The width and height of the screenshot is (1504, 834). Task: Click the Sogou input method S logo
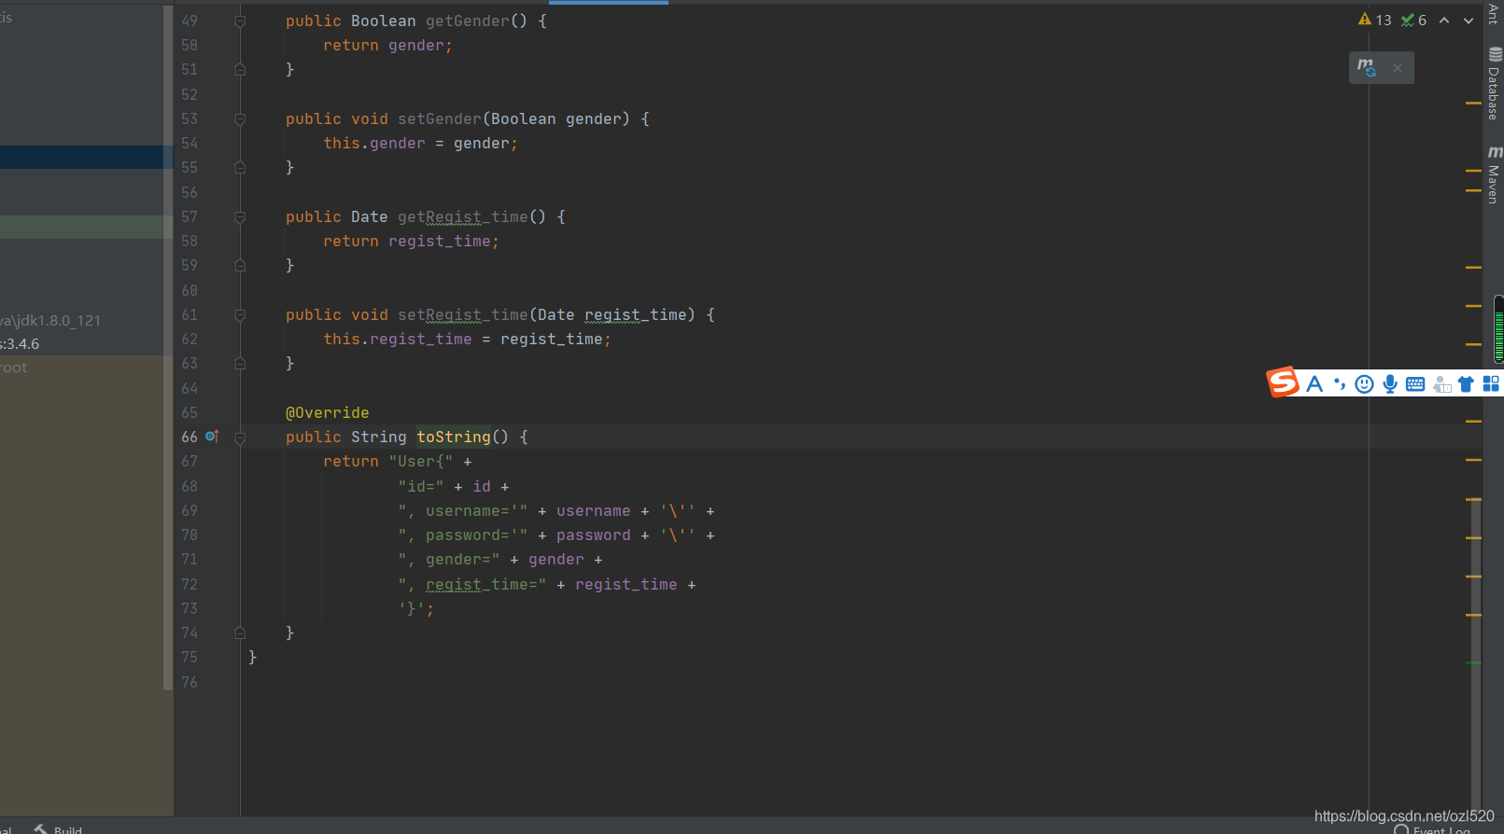1283,382
